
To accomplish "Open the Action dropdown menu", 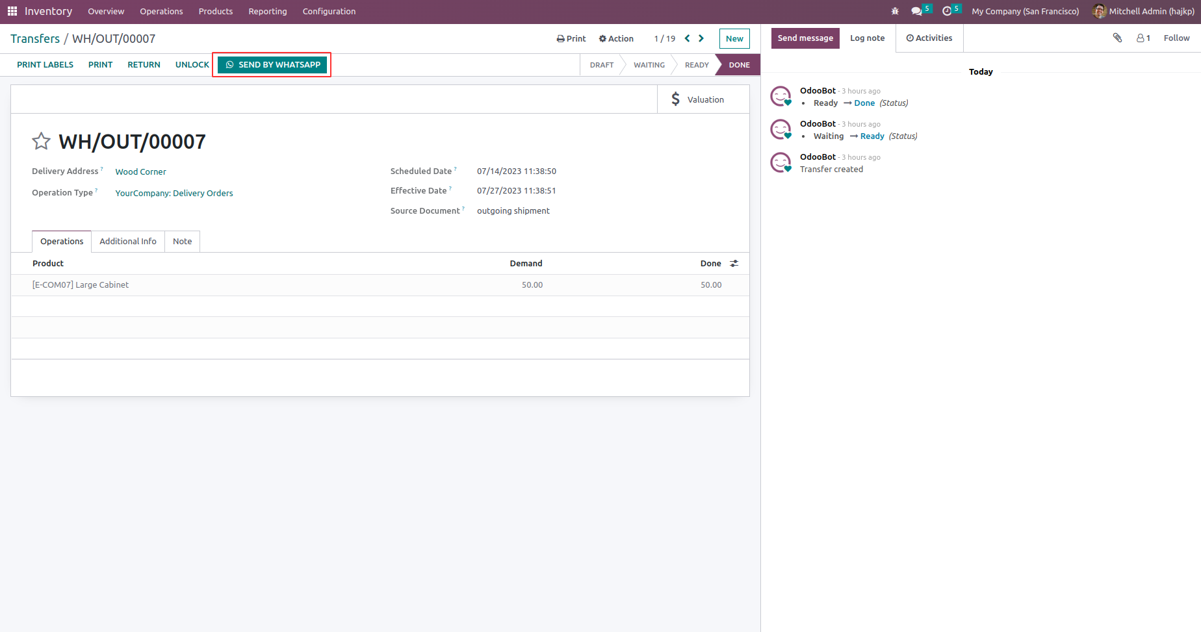I will pos(616,38).
